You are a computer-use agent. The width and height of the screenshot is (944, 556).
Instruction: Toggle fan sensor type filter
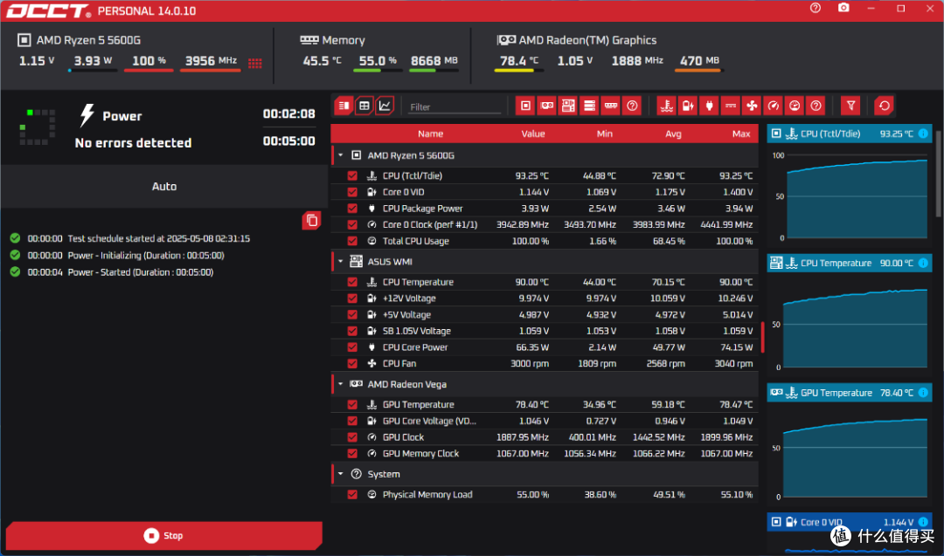752,106
